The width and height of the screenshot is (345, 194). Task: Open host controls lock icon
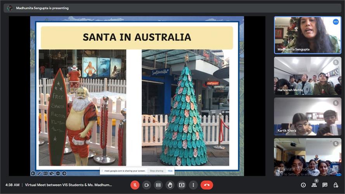[336, 185]
